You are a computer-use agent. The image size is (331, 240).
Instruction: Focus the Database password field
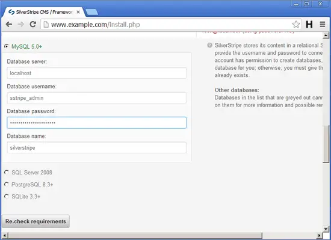click(x=97, y=123)
